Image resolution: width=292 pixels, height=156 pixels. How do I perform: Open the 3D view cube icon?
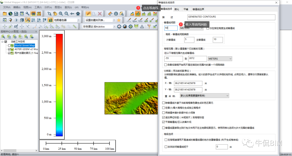22,20
